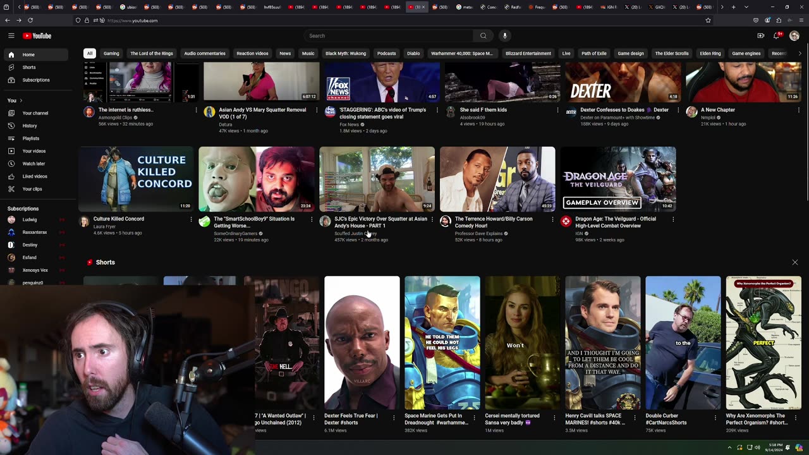Open History in the sidebar
This screenshot has width=809, height=455.
35,126
